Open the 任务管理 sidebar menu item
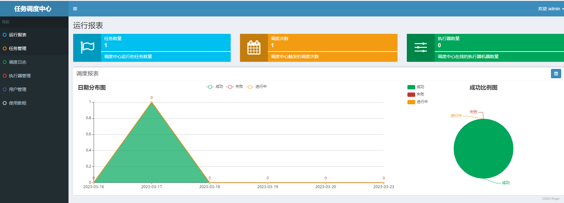This screenshot has width=564, height=203. (x=34, y=48)
